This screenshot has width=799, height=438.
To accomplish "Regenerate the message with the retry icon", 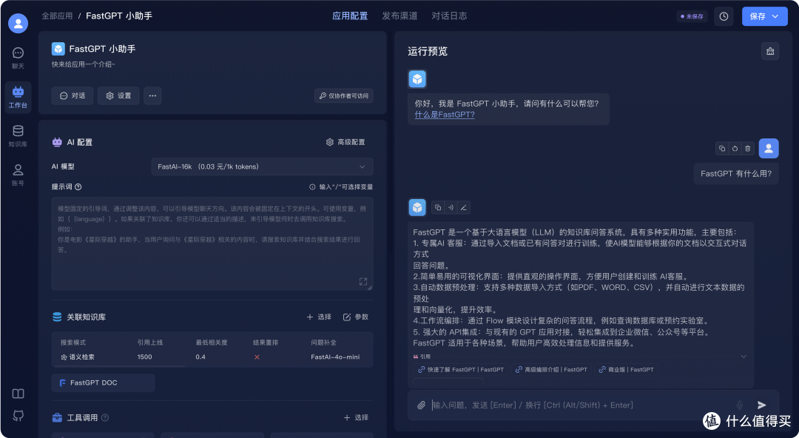I will [x=735, y=148].
